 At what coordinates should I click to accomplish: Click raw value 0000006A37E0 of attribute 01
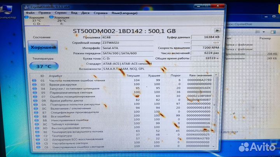199,80
